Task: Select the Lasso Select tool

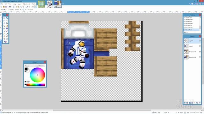Action: coord(4,21)
